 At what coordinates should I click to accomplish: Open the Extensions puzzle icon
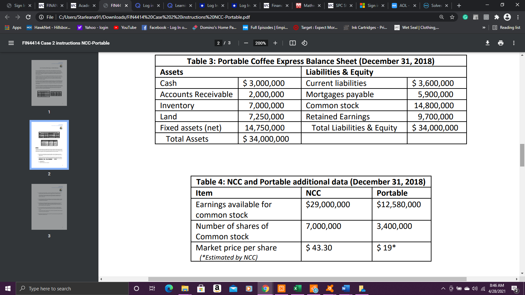click(497, 17)
